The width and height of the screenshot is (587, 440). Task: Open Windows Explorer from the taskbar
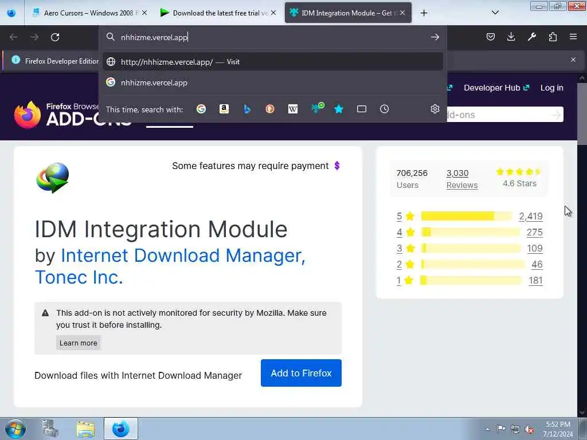tap(85, 429)
